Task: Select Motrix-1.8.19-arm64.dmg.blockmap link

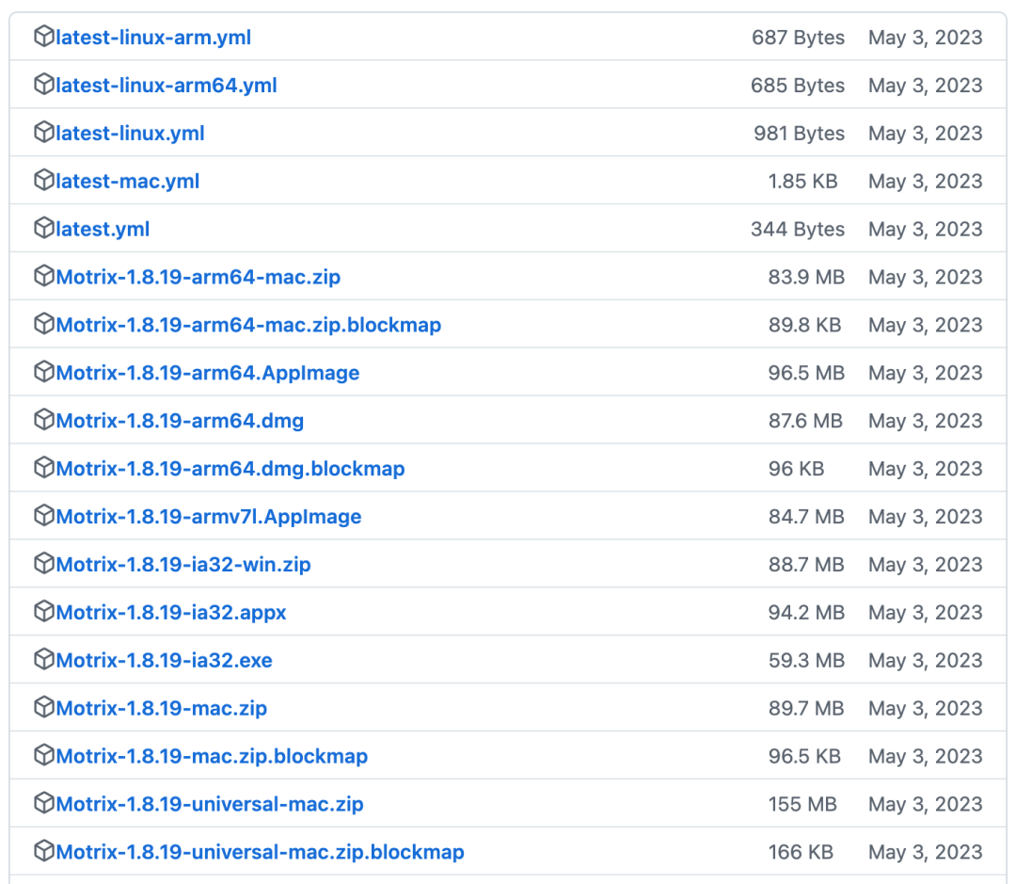Action: [230, 469]
